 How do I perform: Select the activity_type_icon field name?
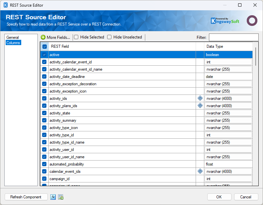(64, 128)
